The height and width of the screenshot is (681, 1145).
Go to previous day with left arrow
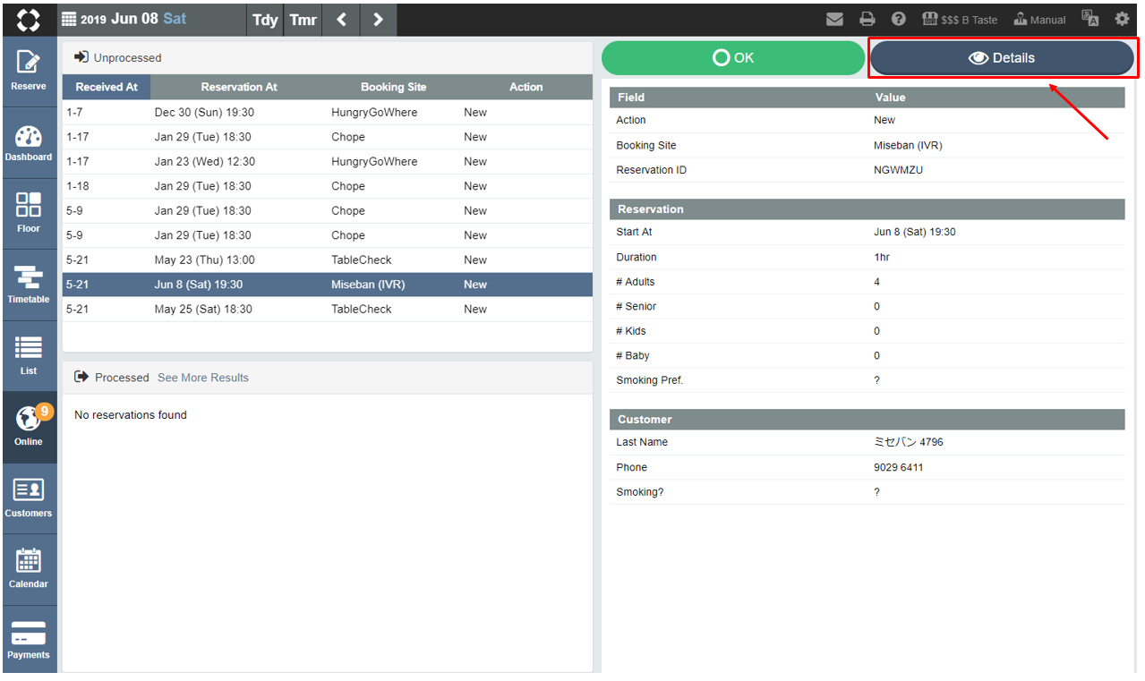[341, 19]
